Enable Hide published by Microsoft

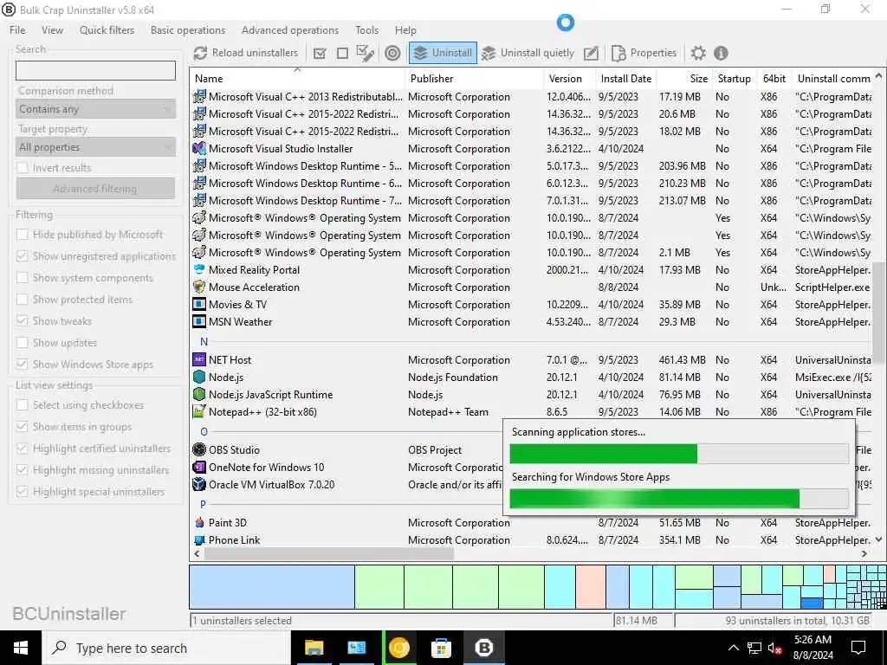coord(23,235)
